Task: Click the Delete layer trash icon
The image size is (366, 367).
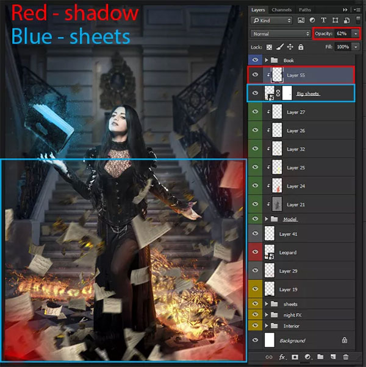Action: tap(345, 357)
